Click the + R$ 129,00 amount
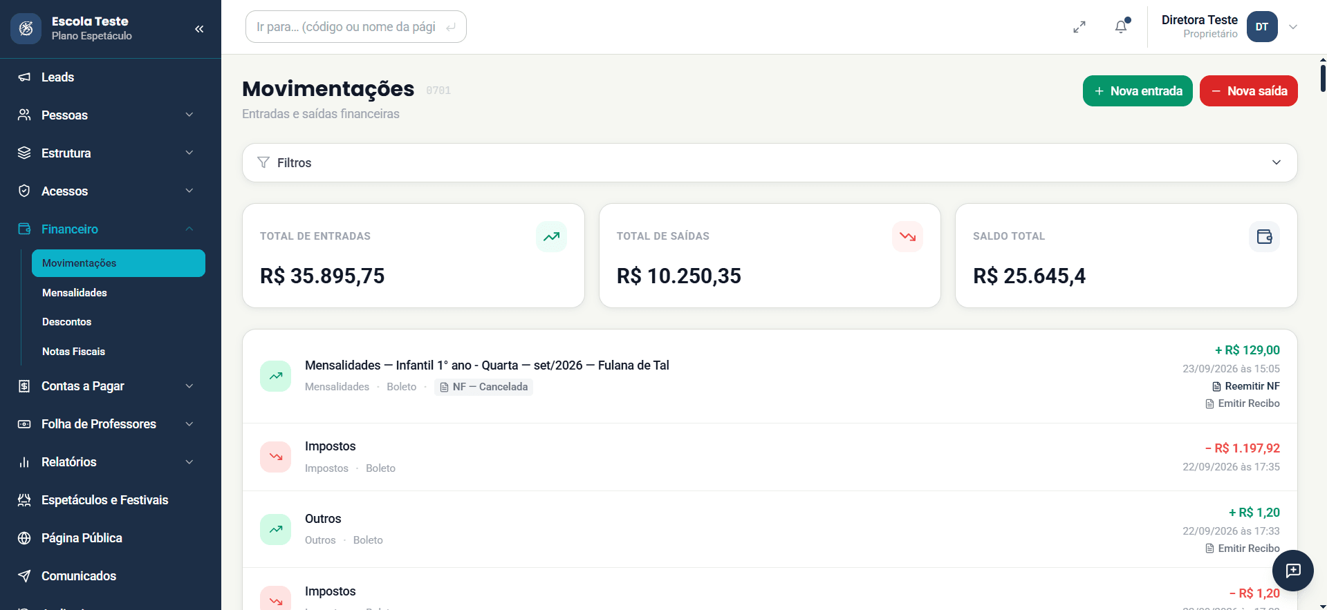This screenshot has height=610, width=1327. click(1247, 350)
